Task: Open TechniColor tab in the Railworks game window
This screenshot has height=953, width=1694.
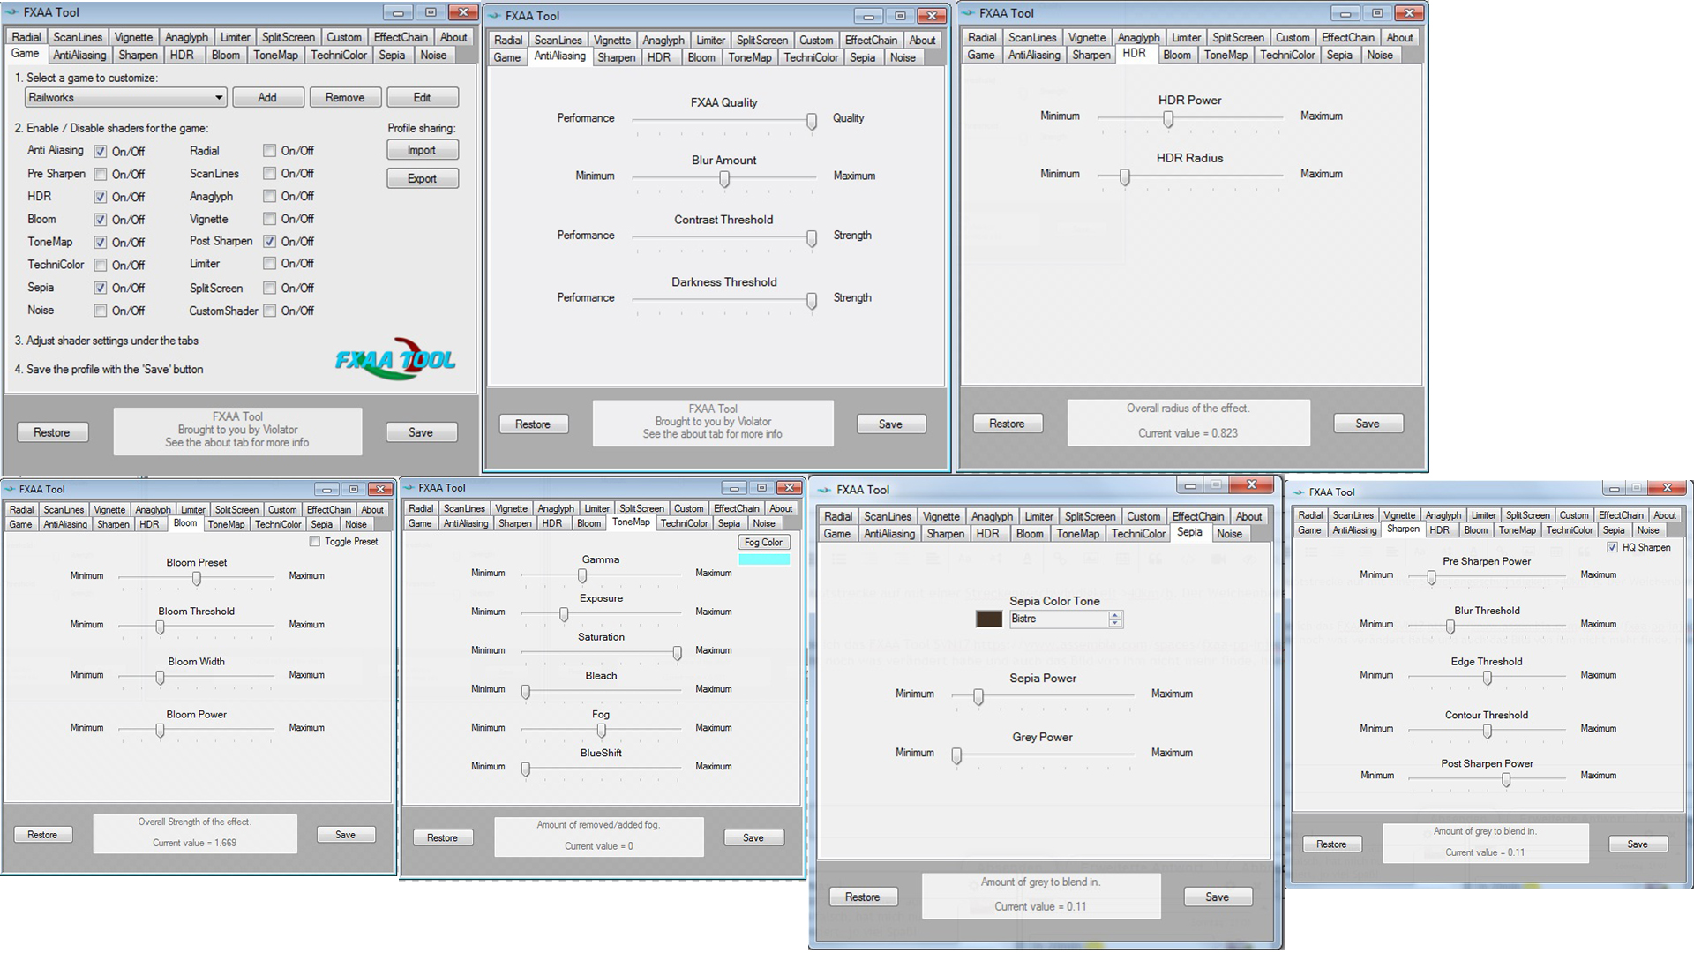Action: tap(338, 55)
